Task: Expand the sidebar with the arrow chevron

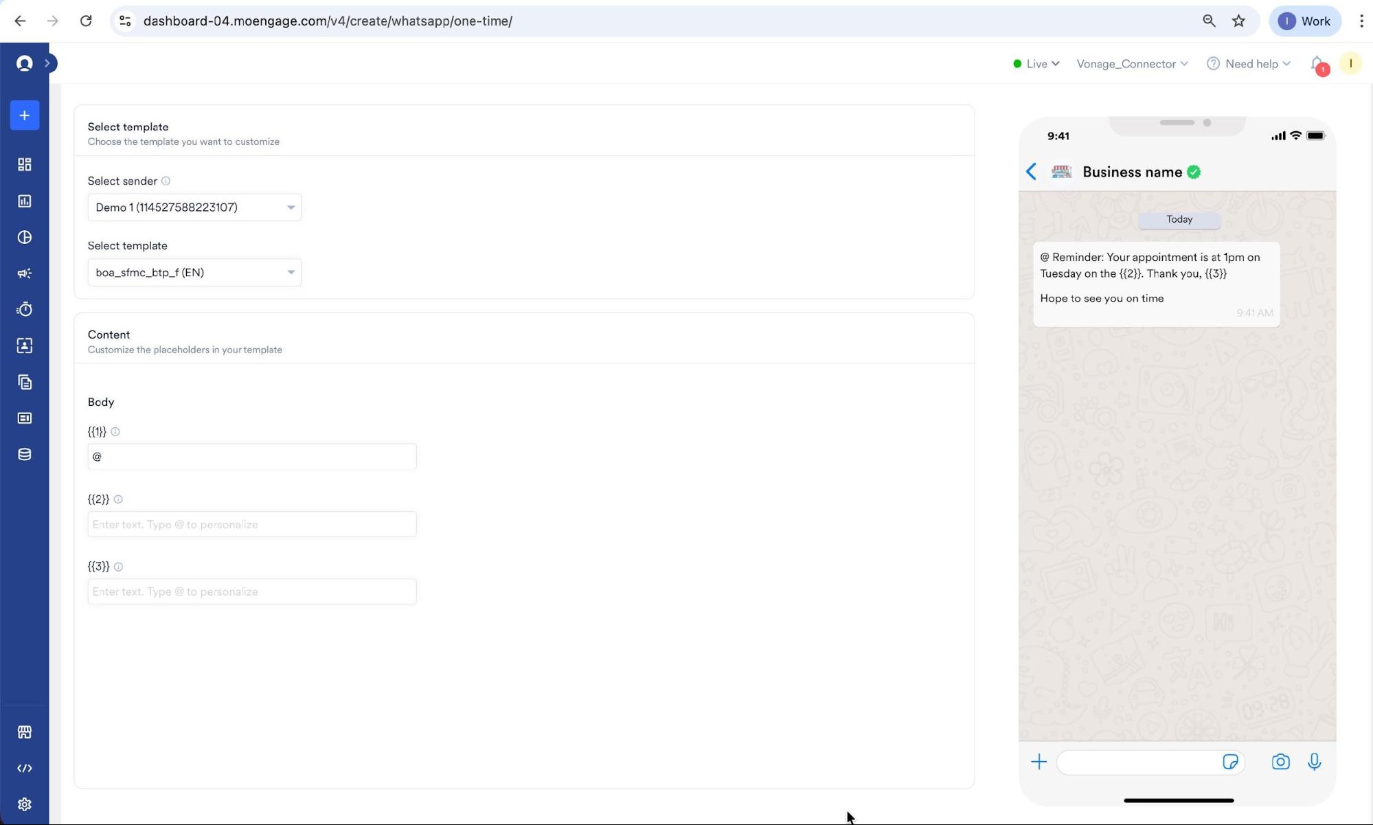Action: tap(47, 63)
